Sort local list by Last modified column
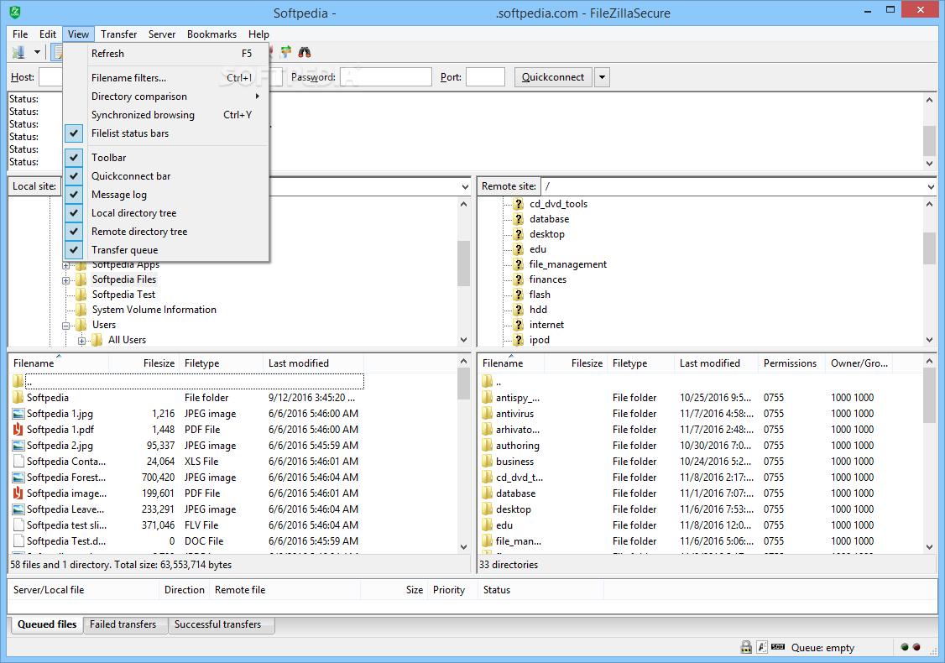945x663 pixels. (x=313, y=363)
